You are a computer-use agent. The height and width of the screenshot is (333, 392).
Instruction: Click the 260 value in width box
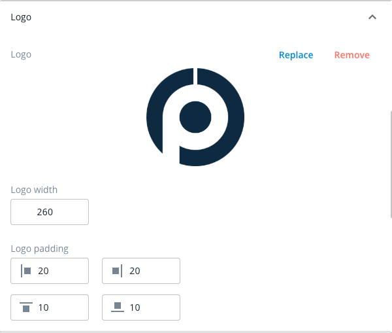click(44, 212)
